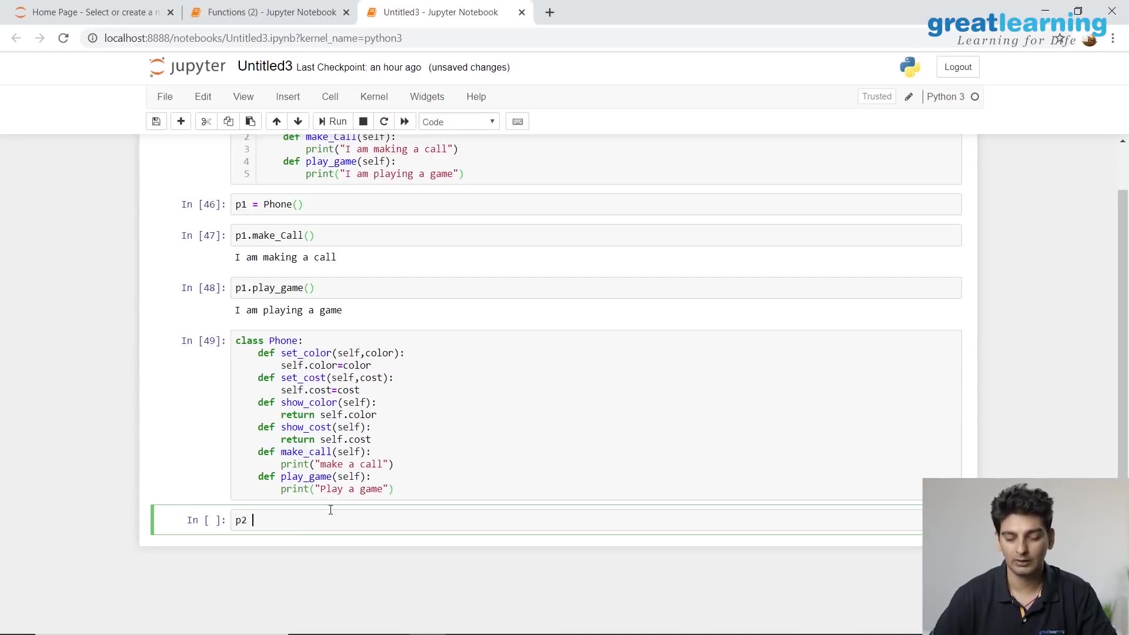Restart and run all cells fast-forward icon
The width and height of the screenshot is (1129, 635).
tap(405, 121)
